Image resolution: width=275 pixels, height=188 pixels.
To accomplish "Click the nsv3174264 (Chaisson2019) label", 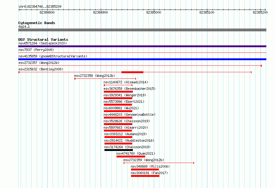I will [127, 147].
